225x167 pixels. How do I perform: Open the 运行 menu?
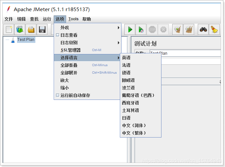pos(47,19)
